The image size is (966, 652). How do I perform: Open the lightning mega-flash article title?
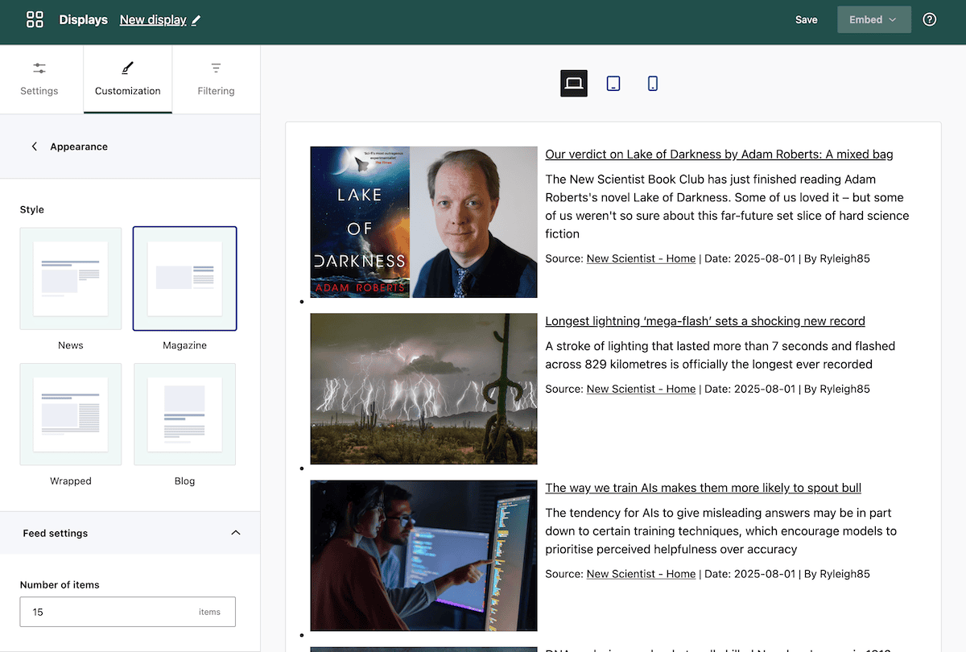(705, 321)
